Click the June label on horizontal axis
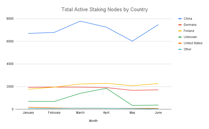This screenshot has height=129, width=209. [x=158, y=113]
